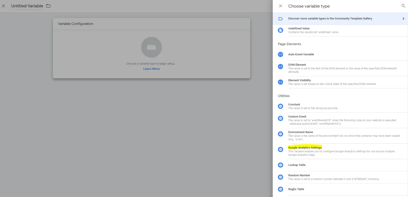The width and height of the screenshot is (408, 197).
Task: Close the Choose variable type panel
Action: pyautogui.click(x=280, y=6)
